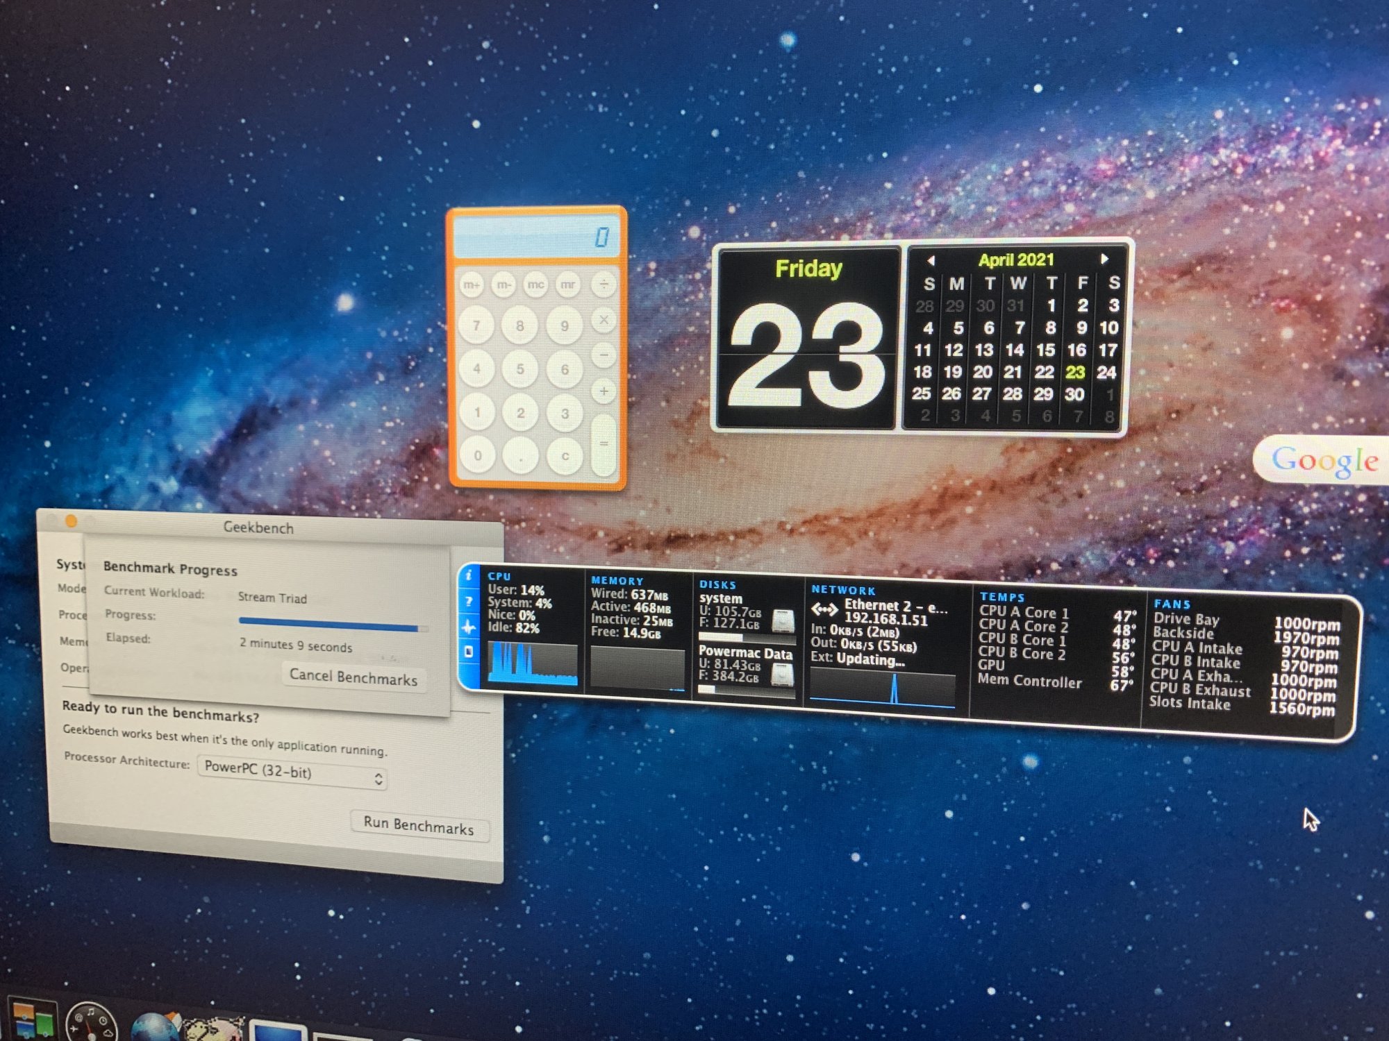Click the Google search widget

pyautogui.click(x=1323, y=460)
